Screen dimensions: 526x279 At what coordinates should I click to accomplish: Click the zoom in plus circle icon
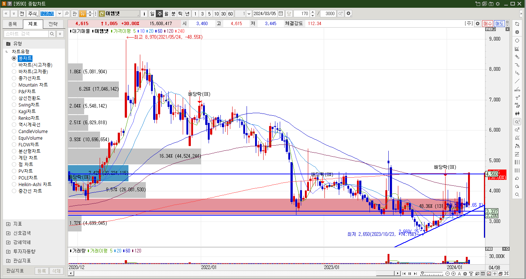tap(453, 274)
